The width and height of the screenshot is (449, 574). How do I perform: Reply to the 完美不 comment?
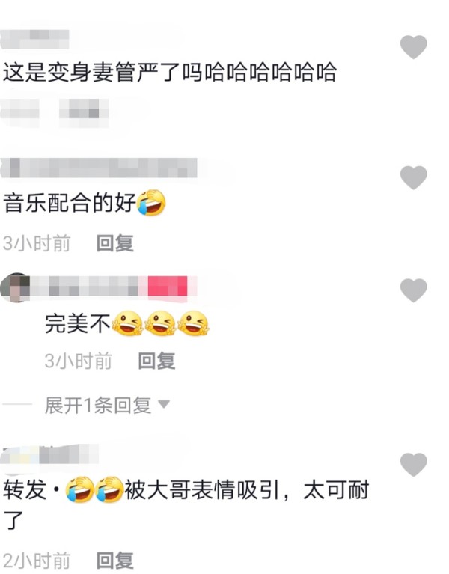[156, 361]
